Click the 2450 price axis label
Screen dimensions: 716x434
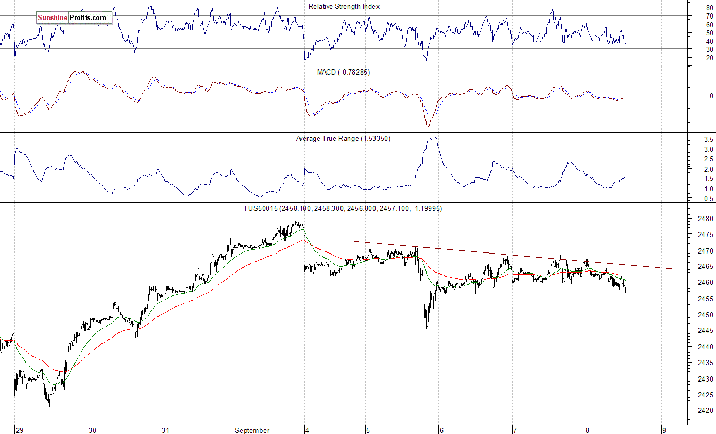[707, 315]
